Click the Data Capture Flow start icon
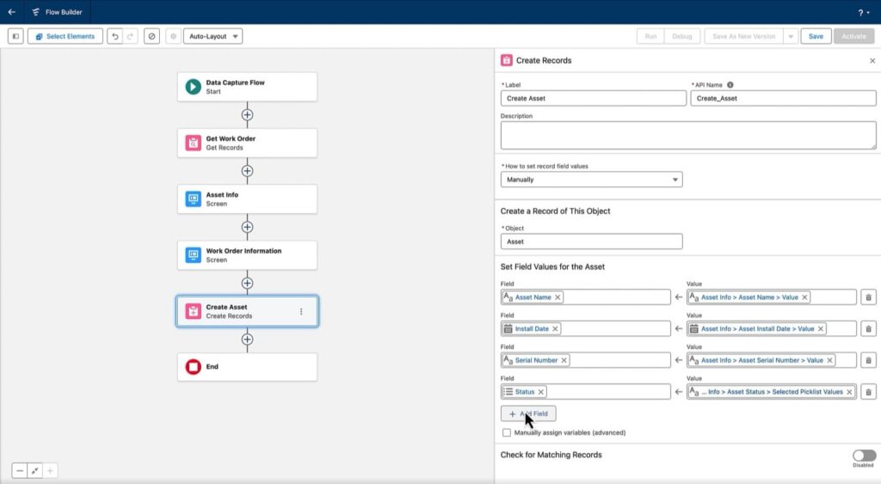The width and height of the screenshot is (881, 484). [194, 87]
